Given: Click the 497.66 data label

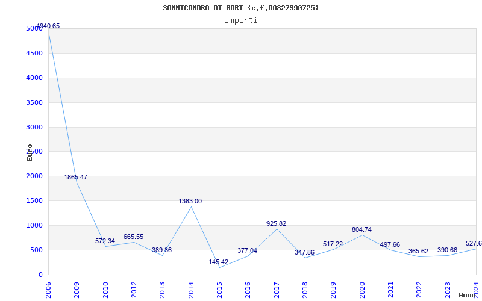Looking at the screenshot, I should [390, 244].
